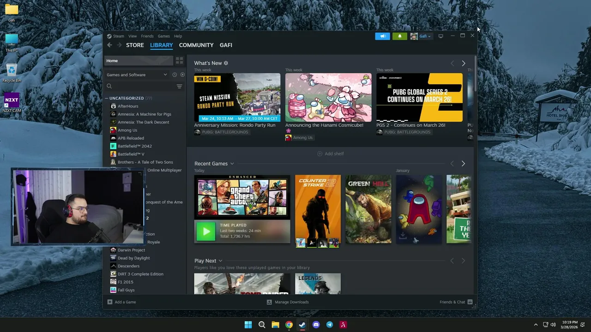Select DiRT 3 Complete Edition in list
Viewport: 591px width, 332px height.
tap(140, 274)
